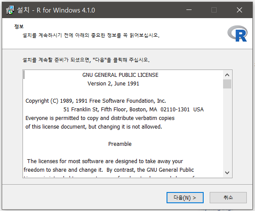255x211 pixels.
Task: Click the 'Everyone is permitted to copy' line
Action: pos(100,118)
